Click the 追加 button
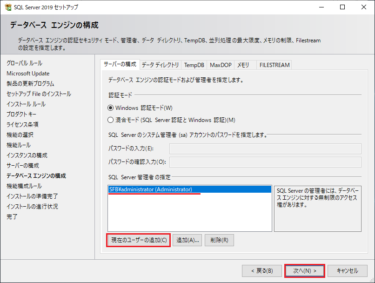The width and height of the screenshot is (375, 283). pyautogui.click(x=187, y=240)
